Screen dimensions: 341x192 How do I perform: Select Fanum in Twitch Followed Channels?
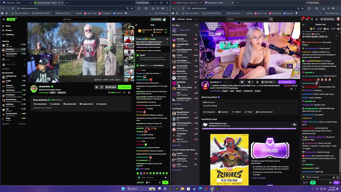point(185,56)
